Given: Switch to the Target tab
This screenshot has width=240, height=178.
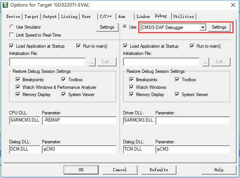Looking at the screenshot, I should click(31, 17).
